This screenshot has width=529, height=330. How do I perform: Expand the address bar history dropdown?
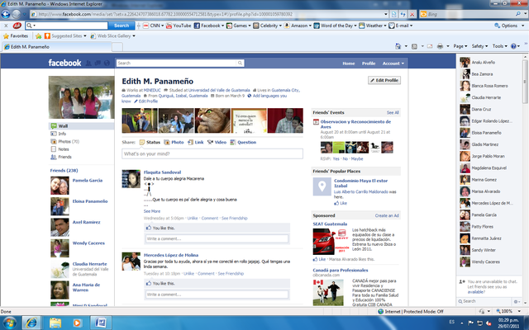click(x=386, y=14)
